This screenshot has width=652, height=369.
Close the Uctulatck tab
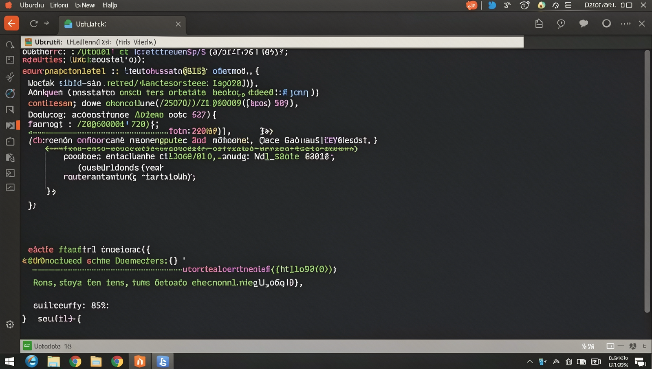click(x=178, y=24)
